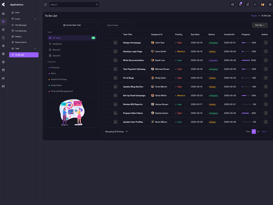Open action menu for Design Homepage row
Image resolution: width=273 pixels, height=205 pixels.
[x=265, y=43]
